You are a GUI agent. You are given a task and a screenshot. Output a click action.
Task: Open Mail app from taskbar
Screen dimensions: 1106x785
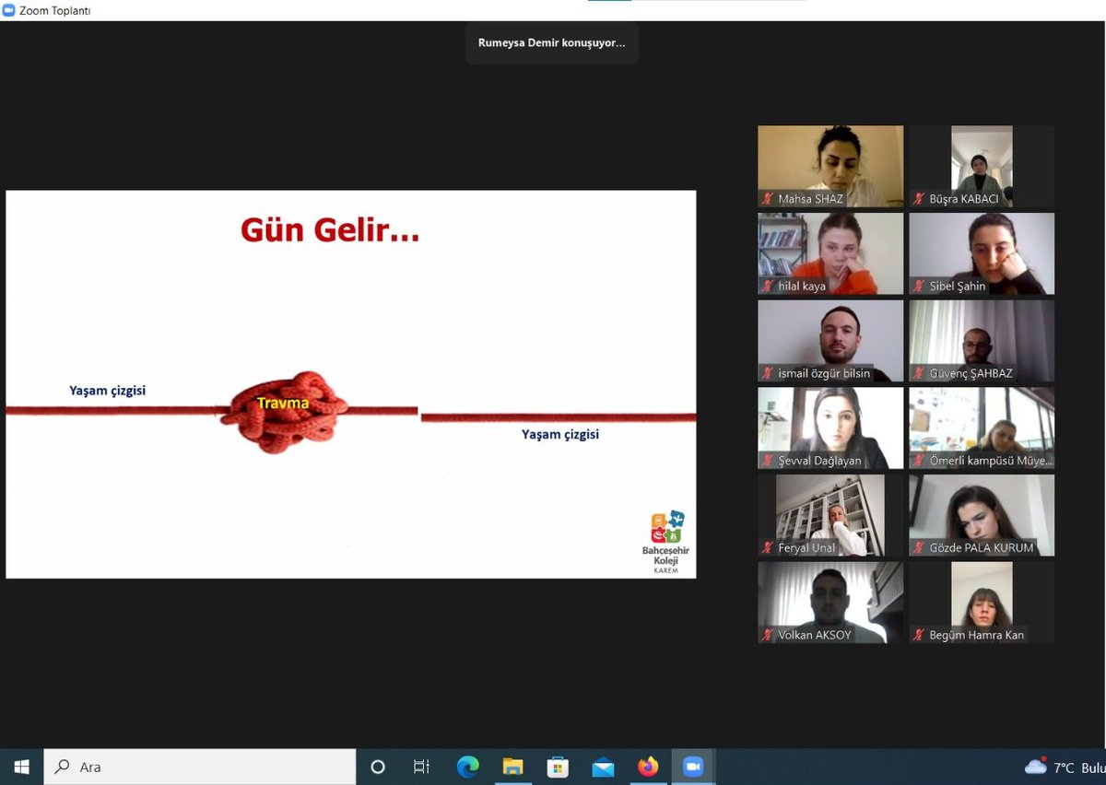tap(603, 767)
